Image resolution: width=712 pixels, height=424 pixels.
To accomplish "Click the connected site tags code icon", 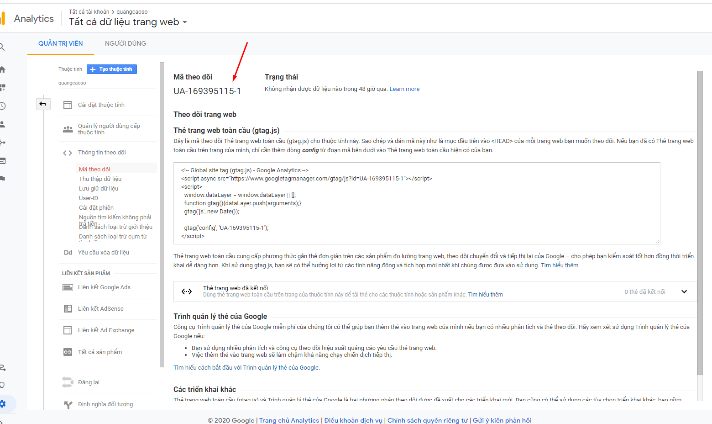I will [187, 291].
